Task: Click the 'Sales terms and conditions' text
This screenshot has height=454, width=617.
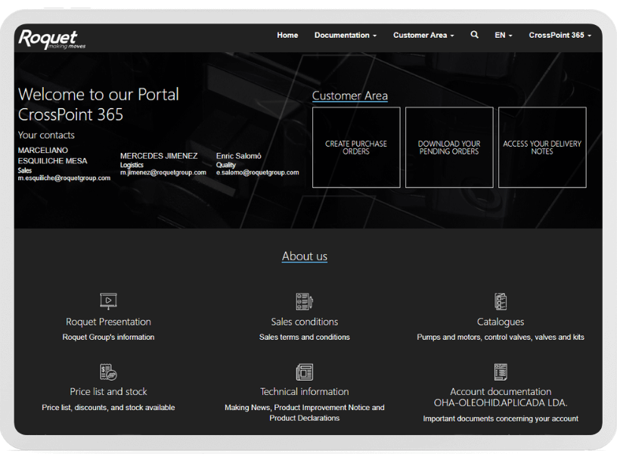Action: (x=304, y=337)
